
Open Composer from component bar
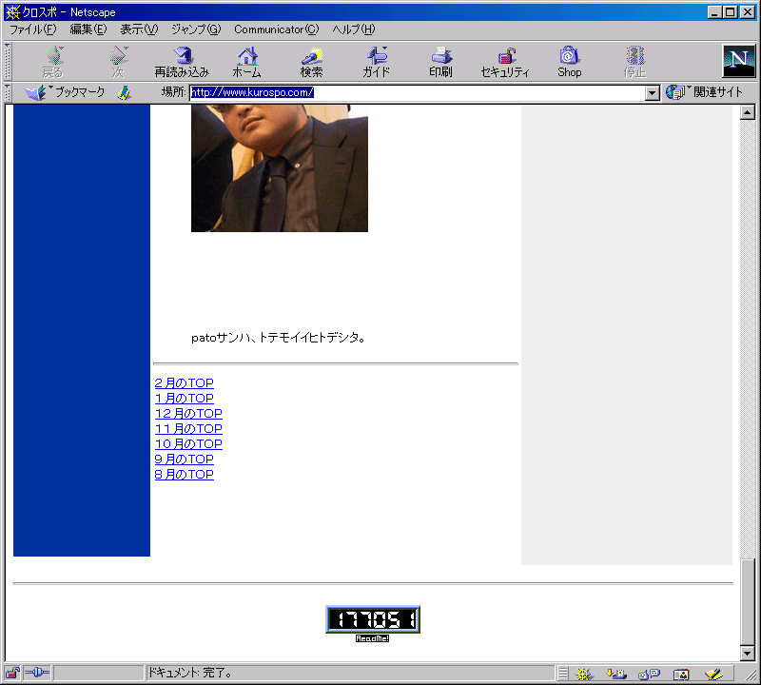(713, 674)
